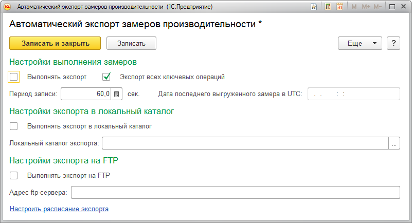
Task: Browse for local export folder with ellipsis button
Action: pyautogui.click(x=394, y=143)
